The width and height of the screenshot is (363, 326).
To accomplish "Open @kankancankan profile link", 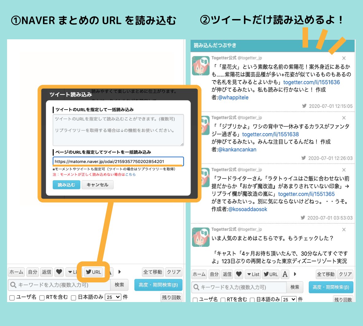I will [x=237, y=149].
